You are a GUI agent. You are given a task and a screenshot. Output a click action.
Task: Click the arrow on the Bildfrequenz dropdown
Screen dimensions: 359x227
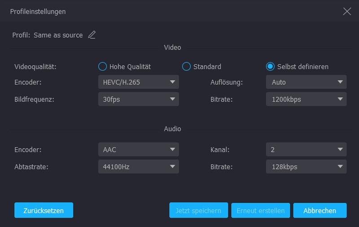[x=172, y=99]
